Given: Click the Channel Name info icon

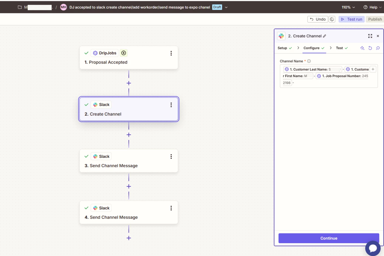Looking at the screenshot, I should pyautogui.click(x=309, y=61).
